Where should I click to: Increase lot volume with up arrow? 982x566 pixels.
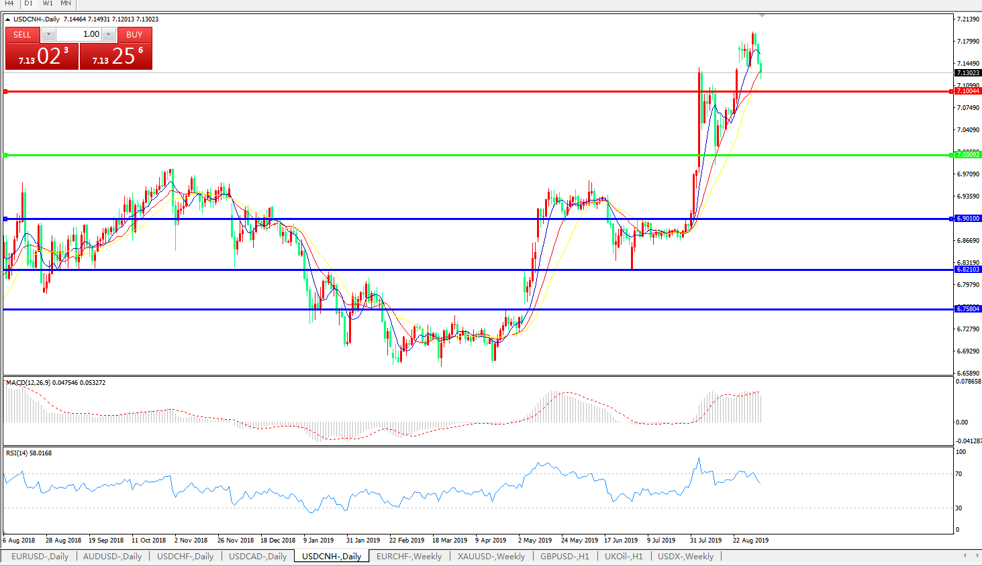[109, 34]
